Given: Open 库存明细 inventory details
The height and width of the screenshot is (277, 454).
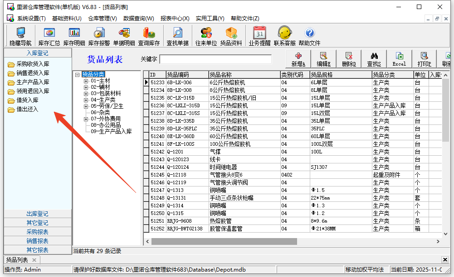Looking at the screenshot, I should tap(73, 35).
